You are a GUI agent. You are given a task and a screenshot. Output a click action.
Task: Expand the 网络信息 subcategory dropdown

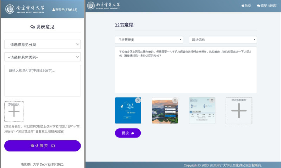[223, 40]
